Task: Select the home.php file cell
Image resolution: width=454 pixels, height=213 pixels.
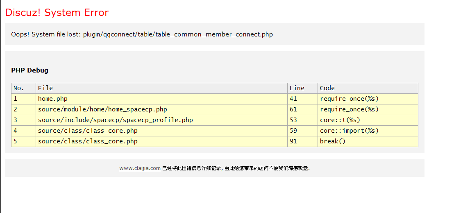Action: pyautogui.click(x=53, y=99)
